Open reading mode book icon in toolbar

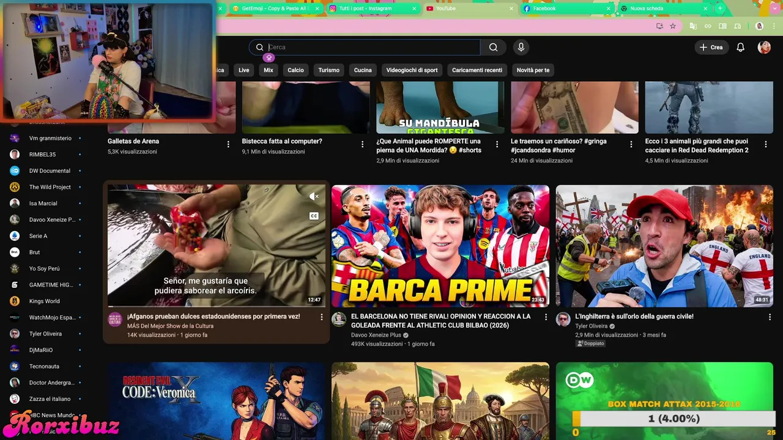pos(722,26)
